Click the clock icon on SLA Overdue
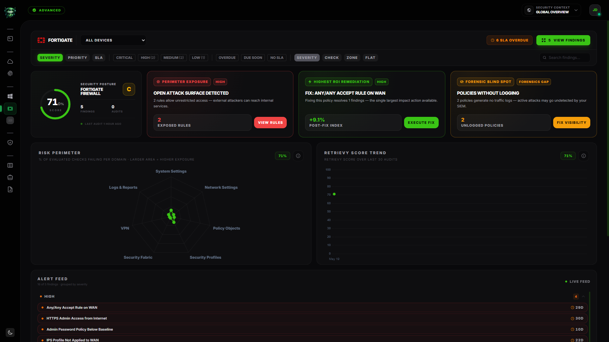The height and width of the screenshot is (342, 609). (493, 40)
